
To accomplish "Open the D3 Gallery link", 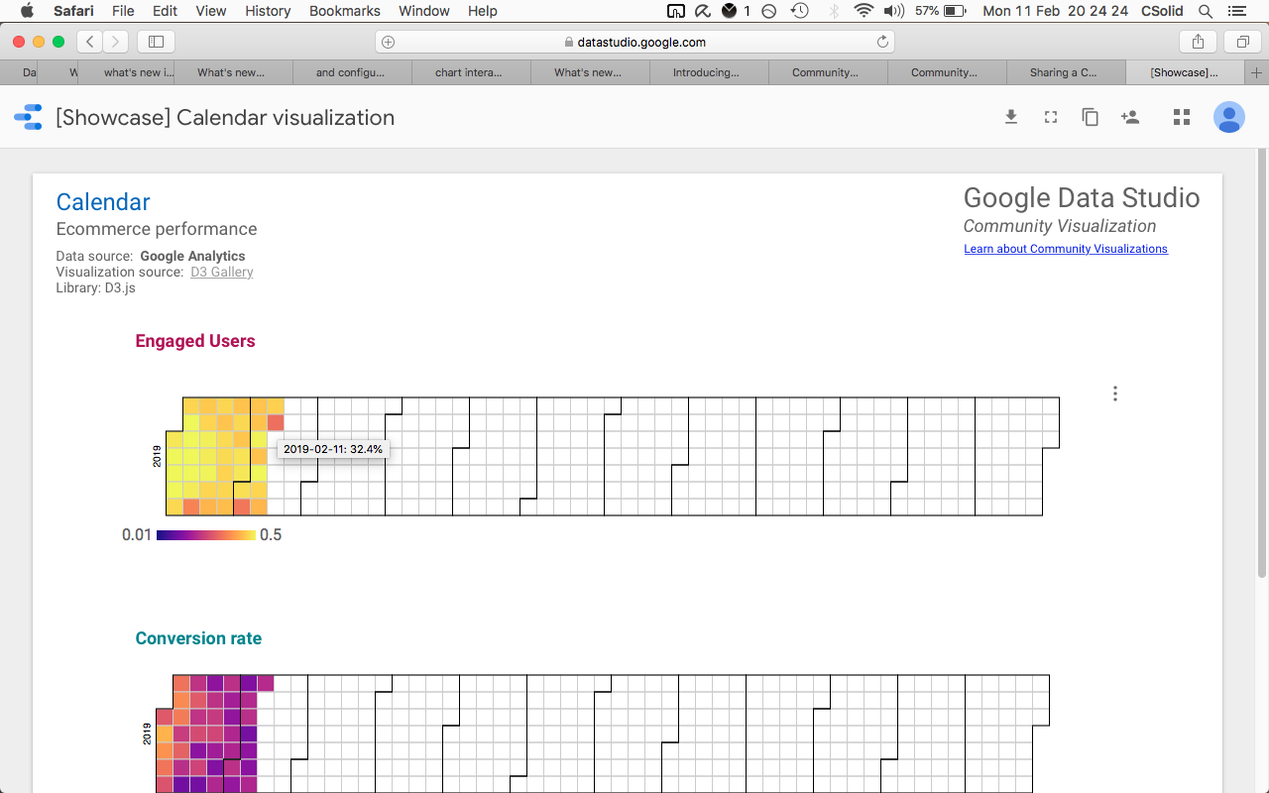I will click(222, 272).
